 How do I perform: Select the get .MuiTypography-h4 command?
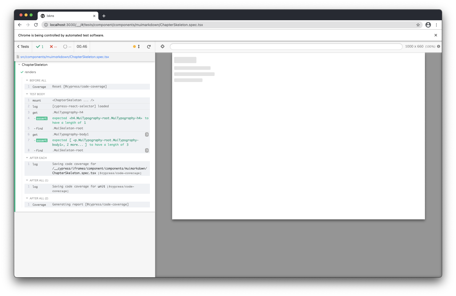point(87,112)
